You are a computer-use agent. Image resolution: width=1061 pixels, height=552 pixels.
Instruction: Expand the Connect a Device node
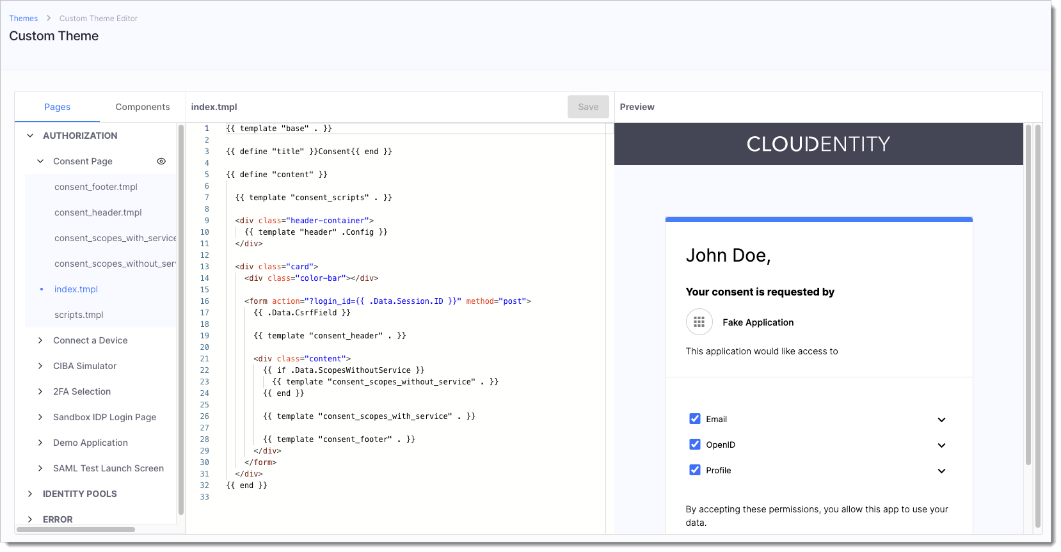[x=40, y=340]
